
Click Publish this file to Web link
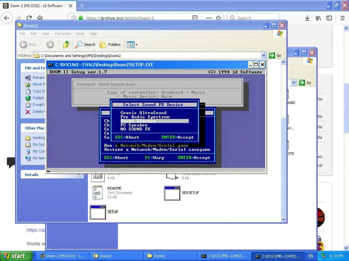pyautogui.click(x=39, y=98)
